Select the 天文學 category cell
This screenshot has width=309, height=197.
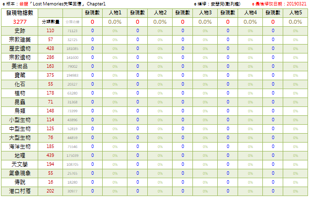pyautogui.click(x=19, y=164)
